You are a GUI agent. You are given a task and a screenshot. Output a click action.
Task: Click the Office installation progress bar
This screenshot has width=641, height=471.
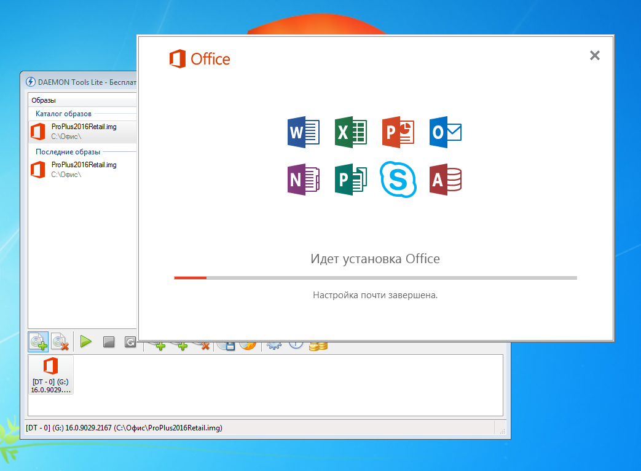pyautogui.click(x=375, y=278)
